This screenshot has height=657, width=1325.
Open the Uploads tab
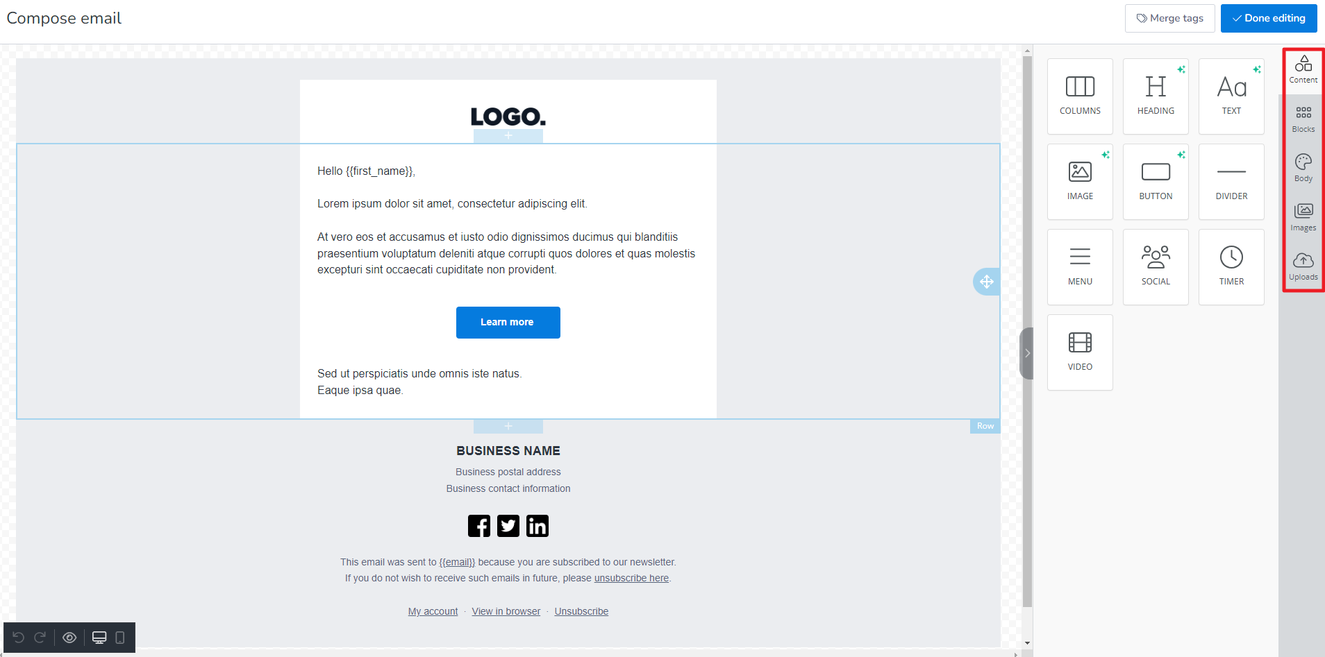1303,266
